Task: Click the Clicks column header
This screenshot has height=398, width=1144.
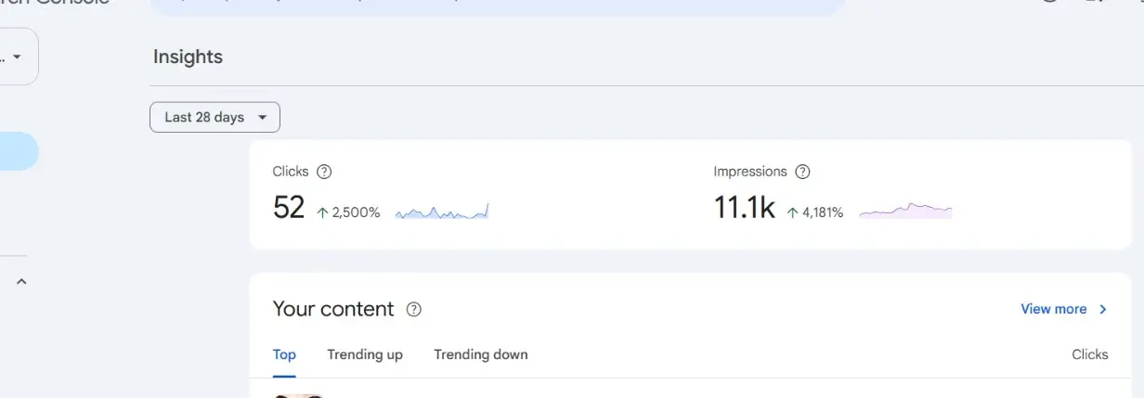Action: point(1090,354)
